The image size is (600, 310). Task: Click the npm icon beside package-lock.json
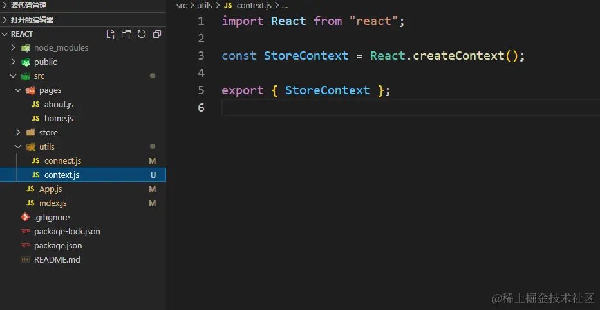(x=25, y=231)
